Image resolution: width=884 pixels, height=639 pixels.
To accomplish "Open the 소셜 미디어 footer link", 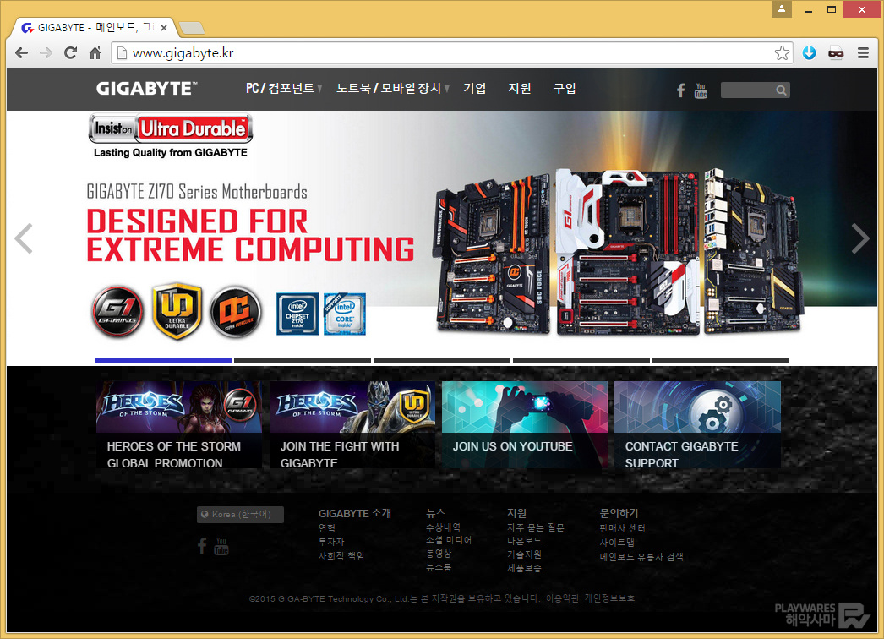I will [449, 540].
